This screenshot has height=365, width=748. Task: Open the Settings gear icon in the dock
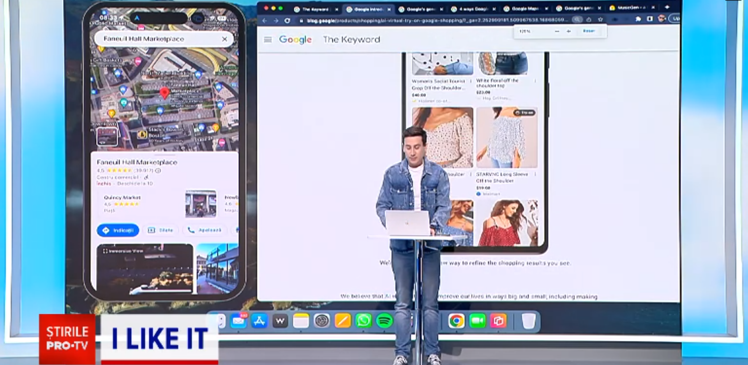click(322, 321)
